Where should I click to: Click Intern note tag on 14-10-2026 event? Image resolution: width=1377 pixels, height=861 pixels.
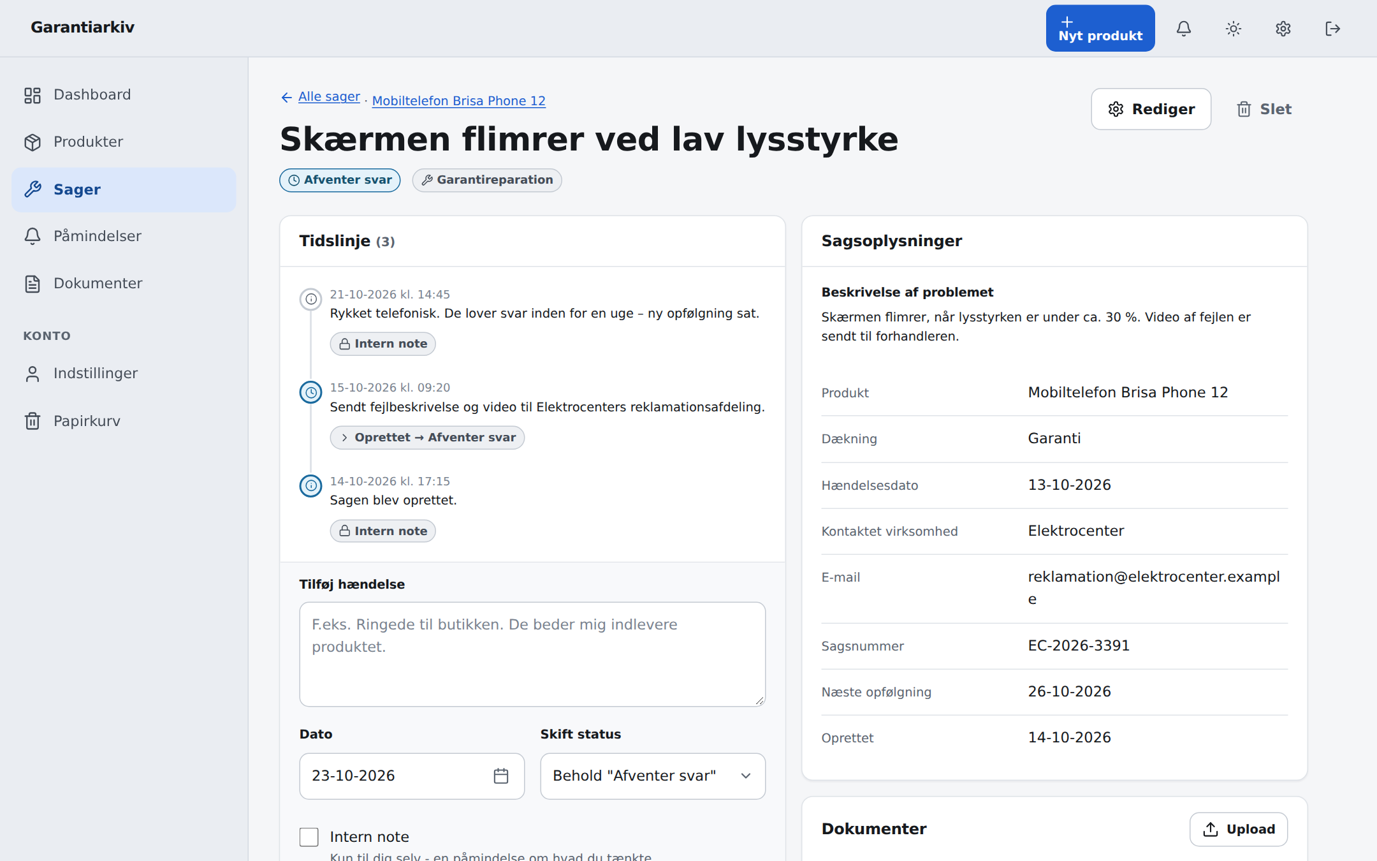[382, 531]
